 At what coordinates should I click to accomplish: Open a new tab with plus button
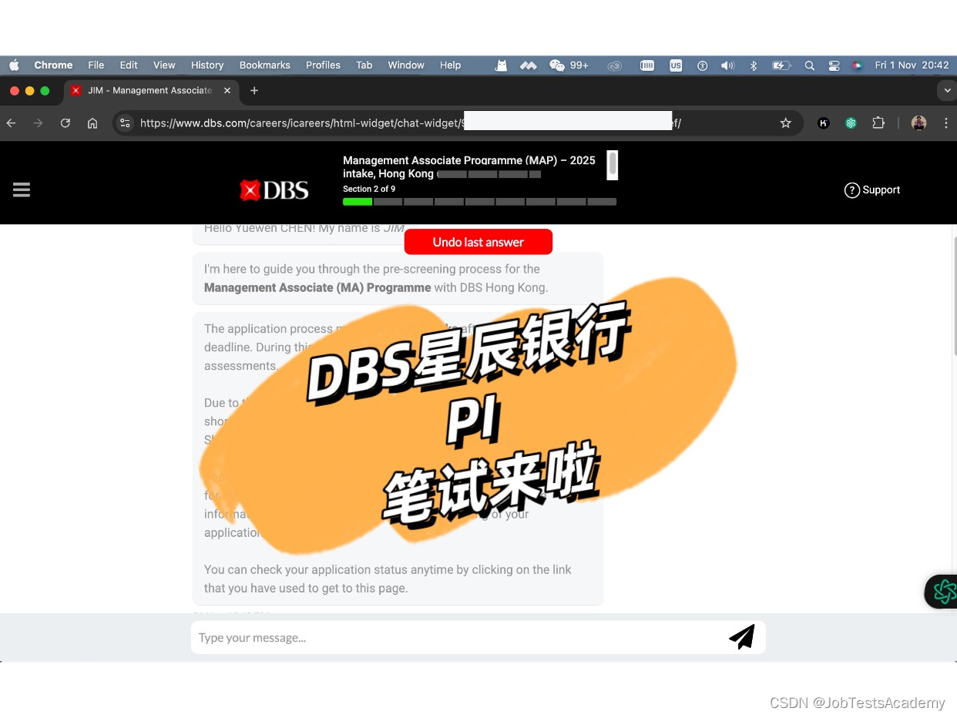click(254, 91)
